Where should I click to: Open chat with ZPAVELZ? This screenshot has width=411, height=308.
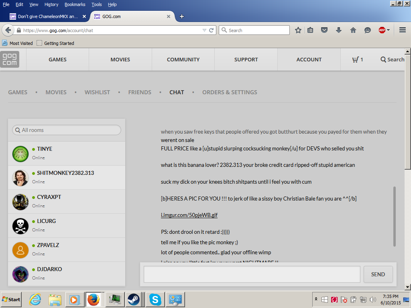(67, 250)
